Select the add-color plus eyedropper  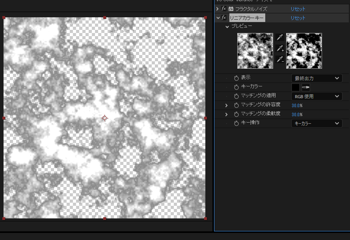pyautogui.click(x=280, y=49)
